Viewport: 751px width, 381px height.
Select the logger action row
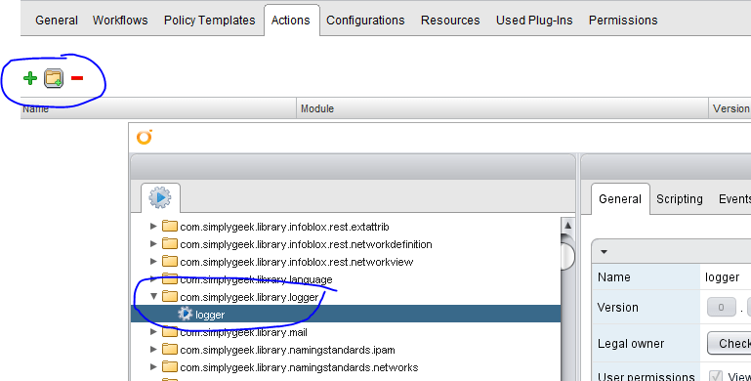346,314
